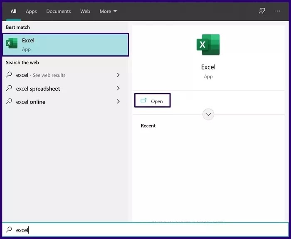Open the three-dots options menu
The height and width of the screenshot is (239, 291).
[277, 11]
